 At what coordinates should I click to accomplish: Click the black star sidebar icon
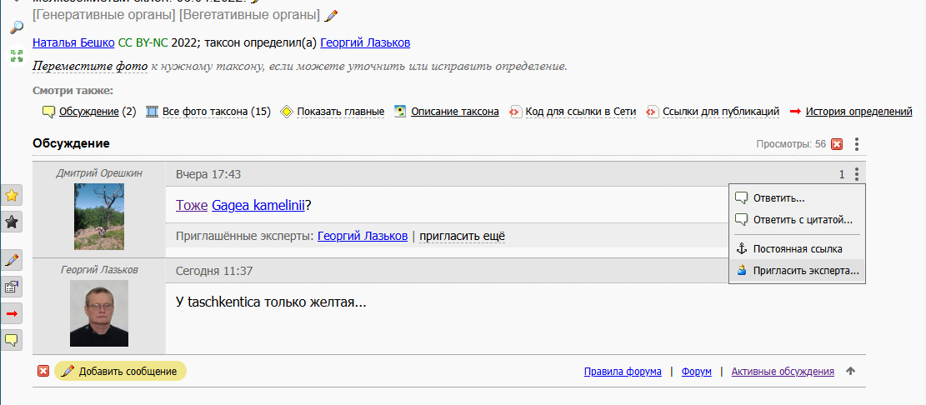(x=13, y=222)
